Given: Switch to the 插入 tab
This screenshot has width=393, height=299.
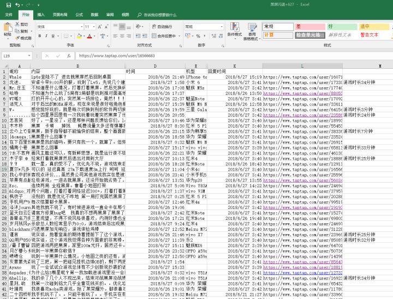Looking at the screenshot, I should (41, 15).
